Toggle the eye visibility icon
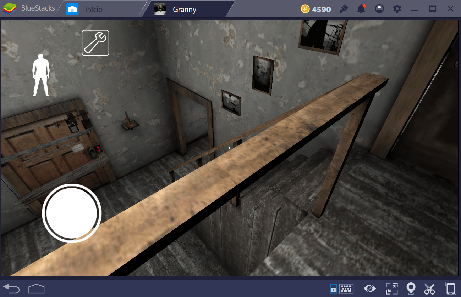 pyautogui.click(x=370, y=289)
